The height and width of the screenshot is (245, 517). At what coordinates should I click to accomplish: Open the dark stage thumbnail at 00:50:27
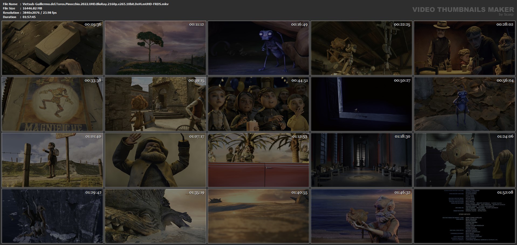tap(361, 104)
